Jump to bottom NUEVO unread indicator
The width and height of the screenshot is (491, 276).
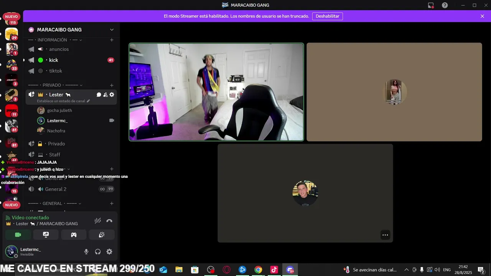pyautogui.click(x=12, y=205)
